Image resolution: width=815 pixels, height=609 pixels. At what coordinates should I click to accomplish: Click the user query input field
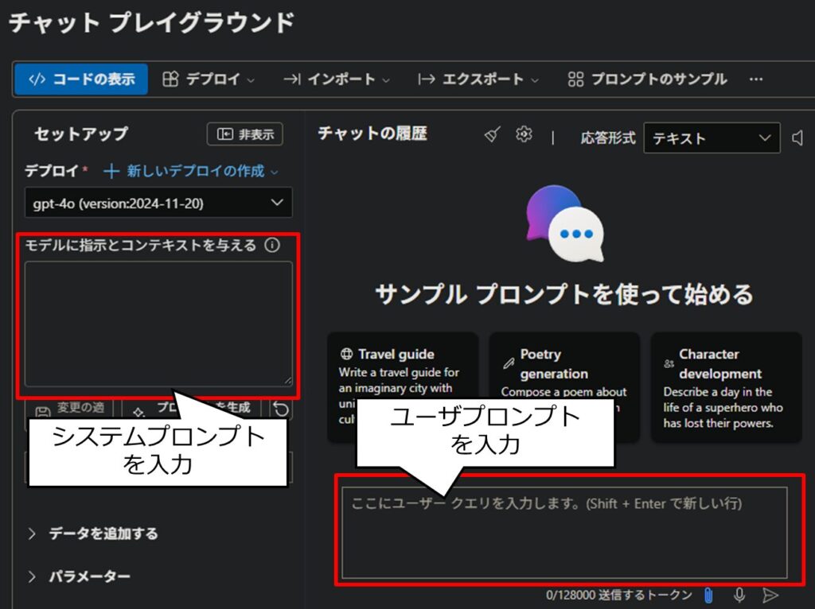tap(563, 533)
